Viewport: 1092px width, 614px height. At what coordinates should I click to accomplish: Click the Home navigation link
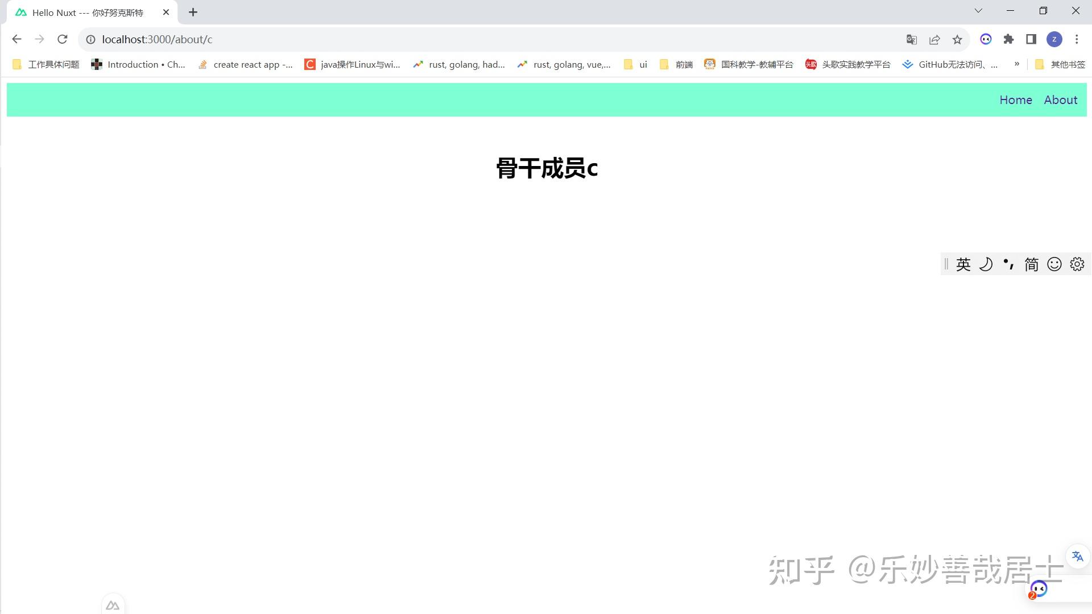point(1016,100)
